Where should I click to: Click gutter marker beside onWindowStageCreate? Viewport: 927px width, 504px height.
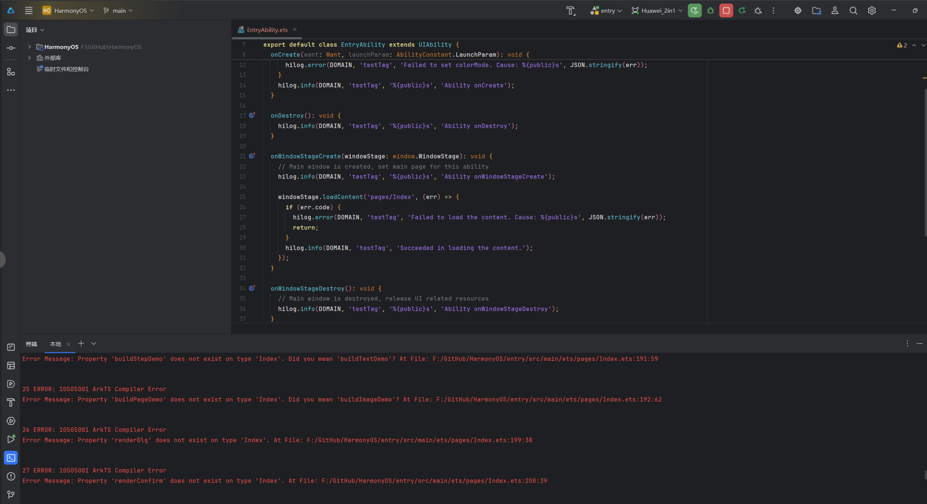point(252,156)
